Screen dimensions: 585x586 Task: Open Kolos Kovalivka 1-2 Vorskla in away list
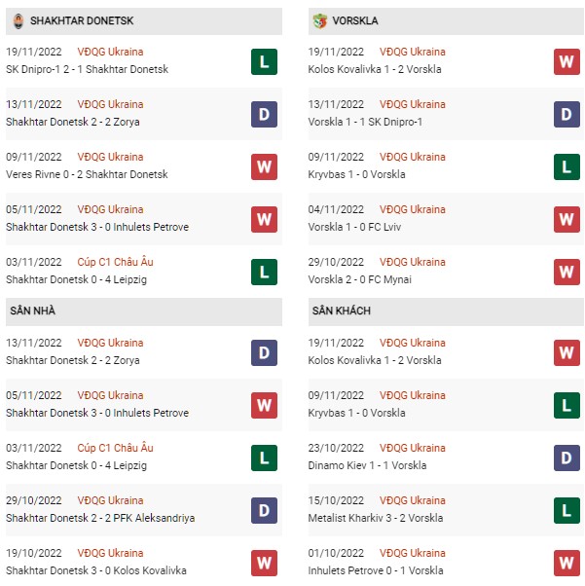(x=375, y=360)
